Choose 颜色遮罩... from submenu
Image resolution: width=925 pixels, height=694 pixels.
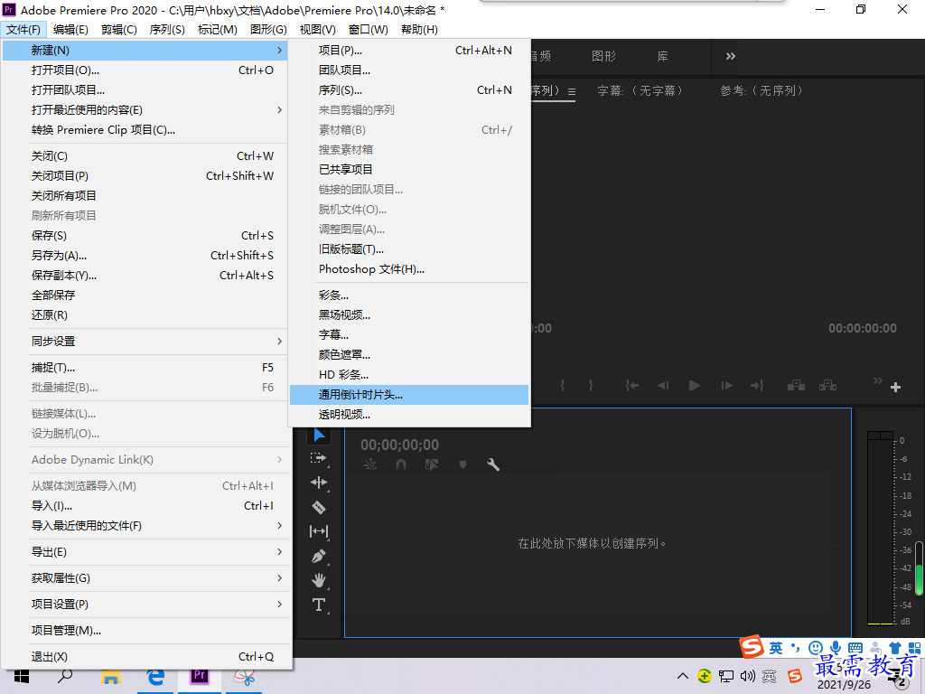tap(409, 354)
